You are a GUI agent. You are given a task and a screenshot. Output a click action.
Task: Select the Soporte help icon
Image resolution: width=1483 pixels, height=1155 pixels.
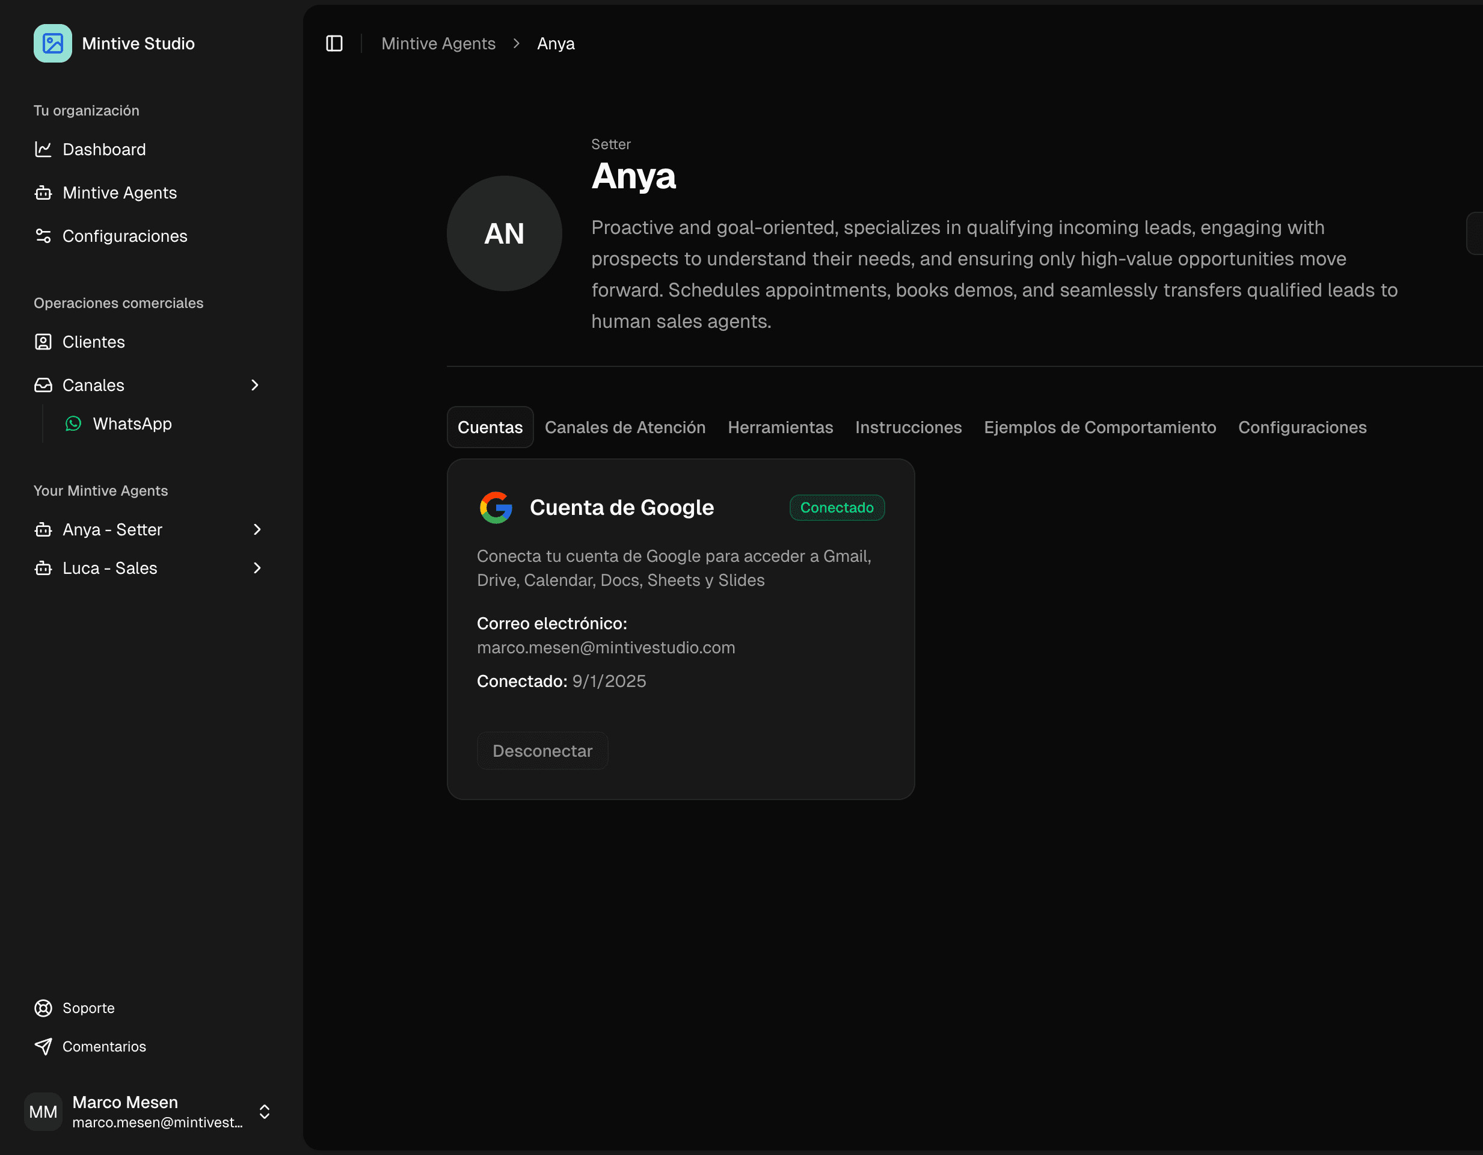click(43, 1008)
